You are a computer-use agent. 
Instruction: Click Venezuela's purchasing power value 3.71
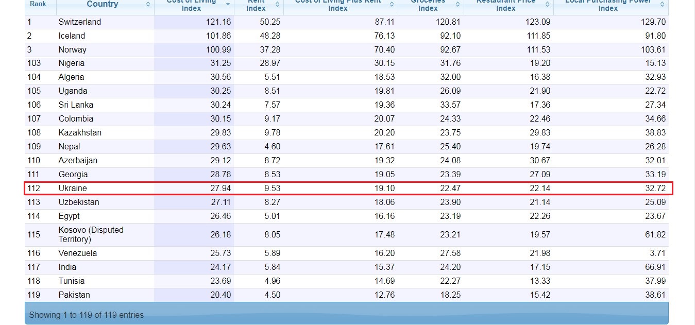pos(657,253)
